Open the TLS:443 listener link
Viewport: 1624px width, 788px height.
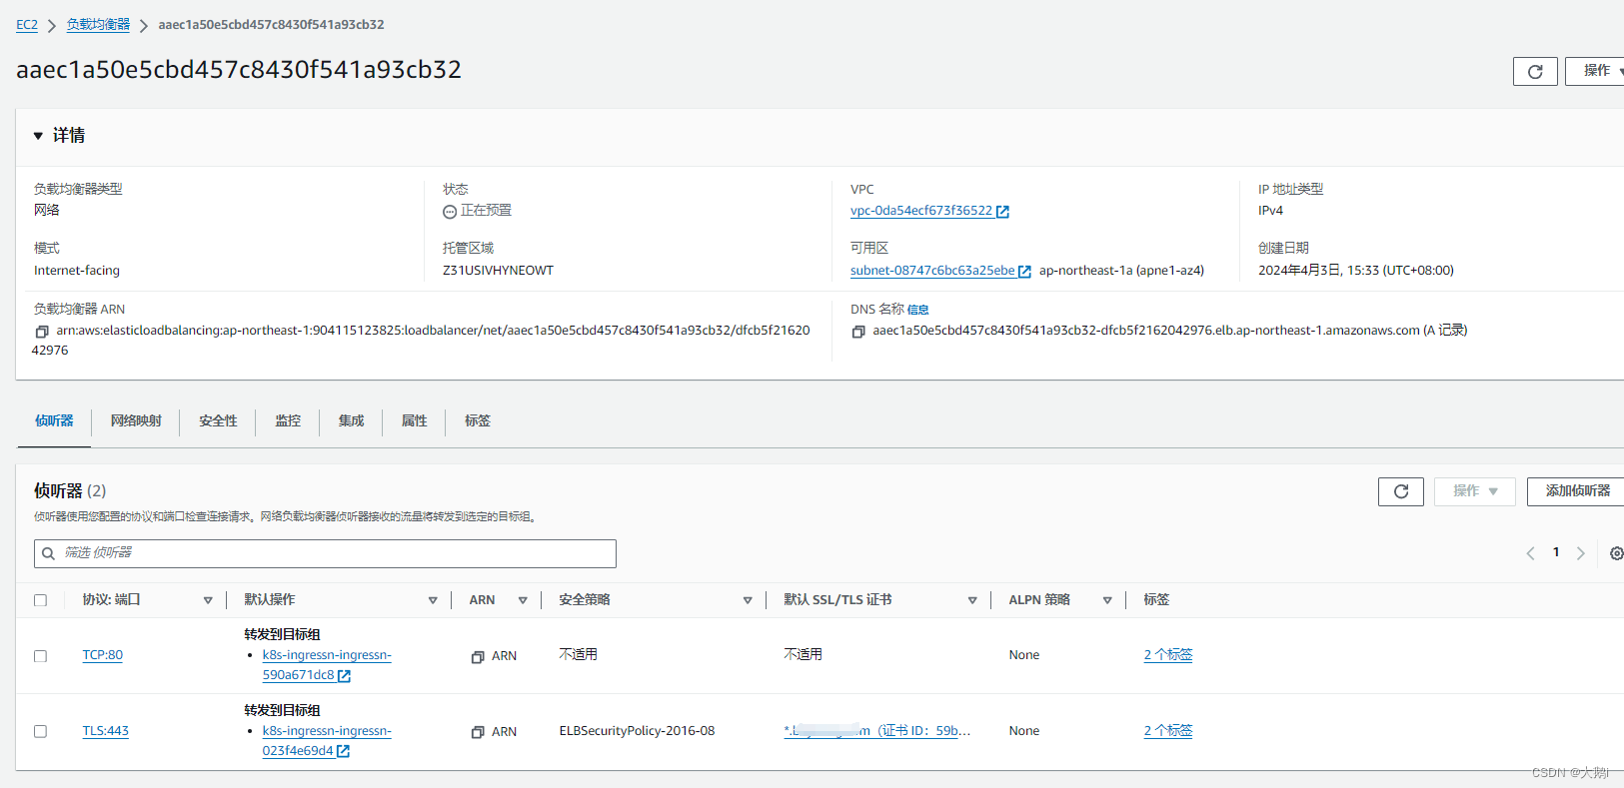pyautogui.click(x=106, y=731)
